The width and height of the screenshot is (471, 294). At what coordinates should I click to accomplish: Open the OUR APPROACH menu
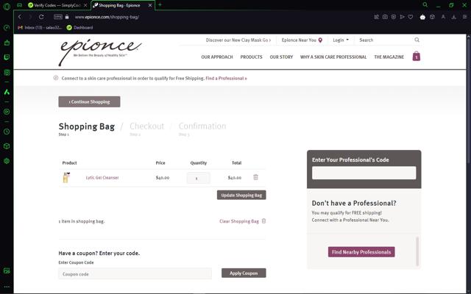[x=217, y=57]
